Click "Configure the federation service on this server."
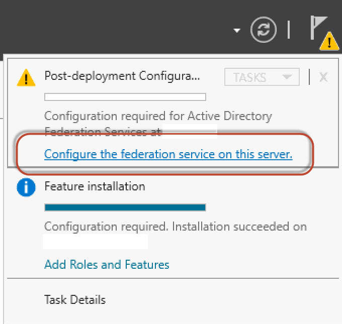 coord(168,154)
